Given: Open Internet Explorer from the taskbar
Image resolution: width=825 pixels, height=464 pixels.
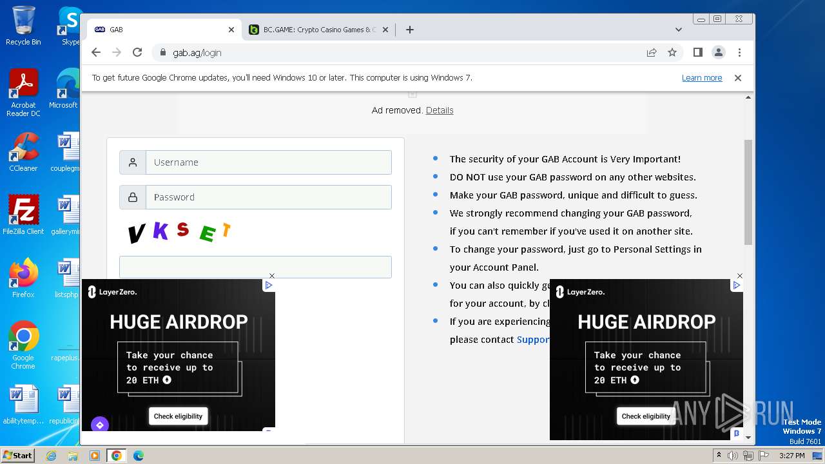Looking at the screenshot, I should [x=52, y=456].
